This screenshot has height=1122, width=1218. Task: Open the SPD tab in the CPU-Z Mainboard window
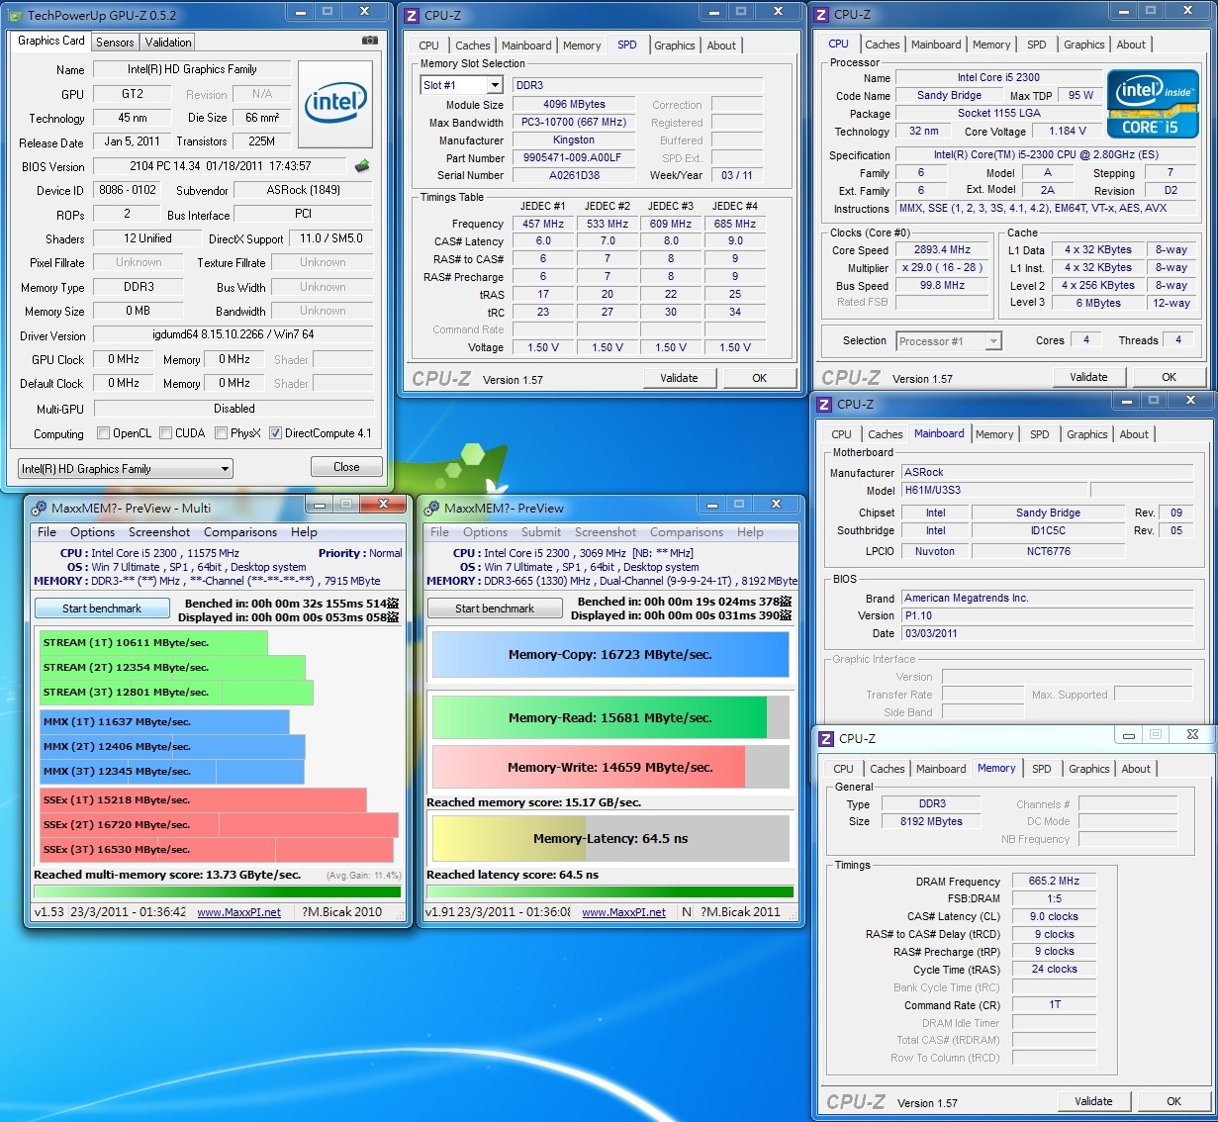pyautogui.click(x=1040, y=434)
